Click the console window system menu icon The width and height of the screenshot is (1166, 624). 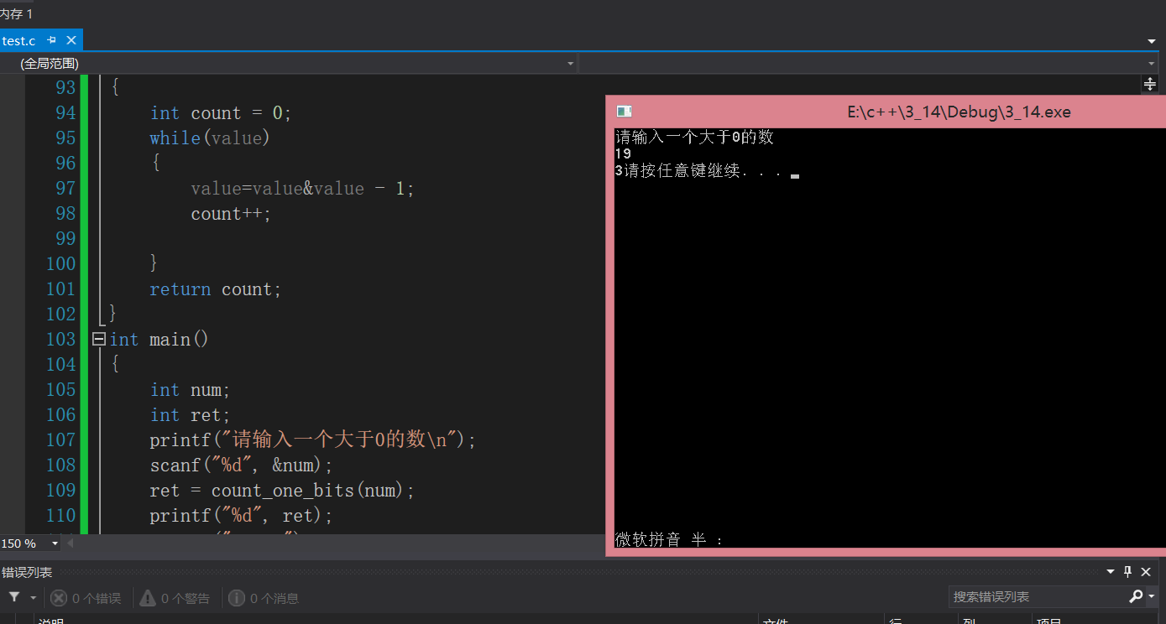click(x=624, y=112)
